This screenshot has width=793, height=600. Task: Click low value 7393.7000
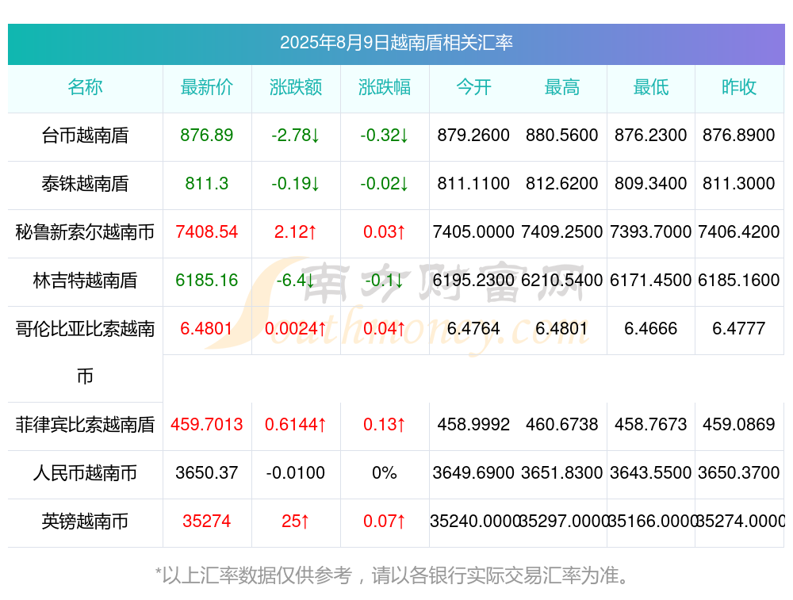click(x=651, y=231)
